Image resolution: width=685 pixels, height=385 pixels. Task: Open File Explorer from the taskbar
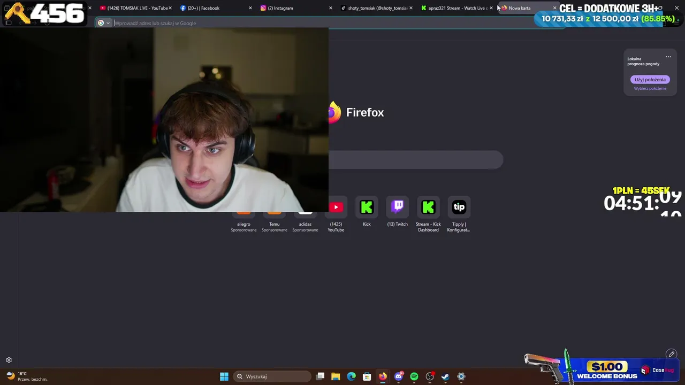[x=336, y=376]
